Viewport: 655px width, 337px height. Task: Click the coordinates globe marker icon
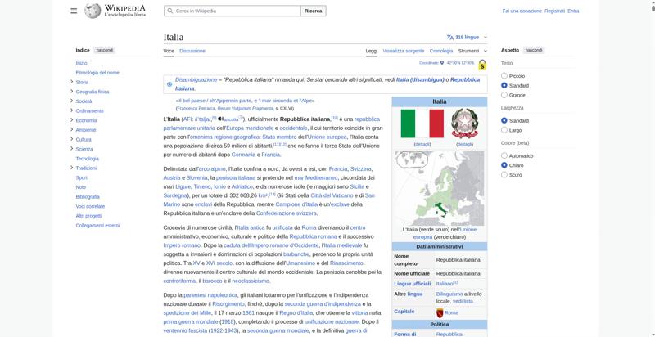tap(443, 62)
